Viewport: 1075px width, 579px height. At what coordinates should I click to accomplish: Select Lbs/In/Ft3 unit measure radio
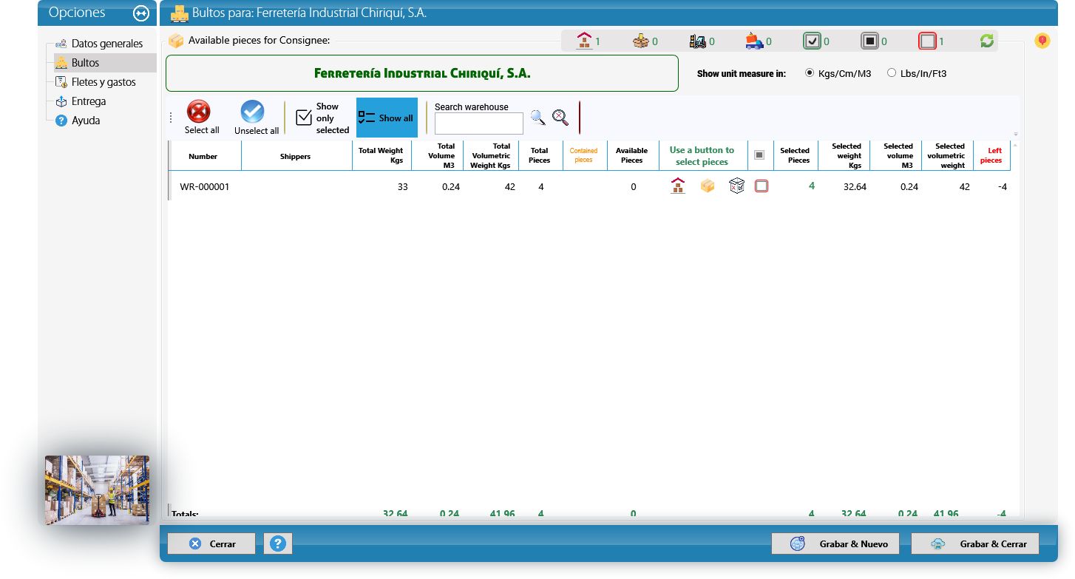tap(892, 73)
